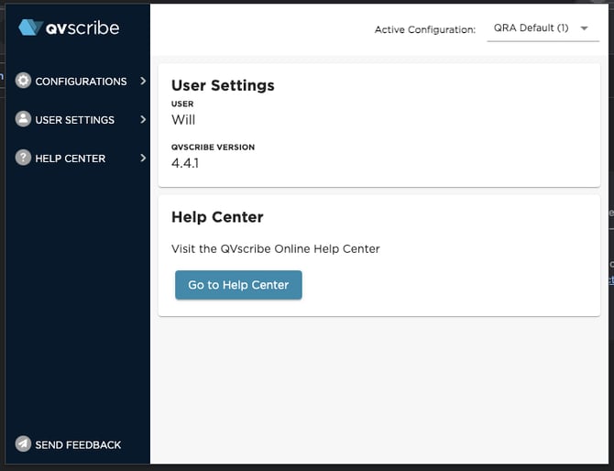Click the QVscribe wordmark text

[82, 27]
